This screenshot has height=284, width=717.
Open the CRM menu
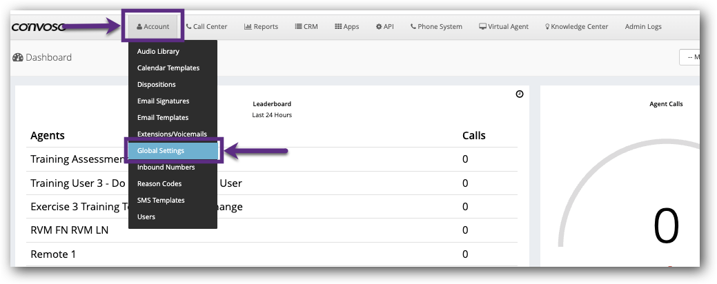click(x=306, y=26)
